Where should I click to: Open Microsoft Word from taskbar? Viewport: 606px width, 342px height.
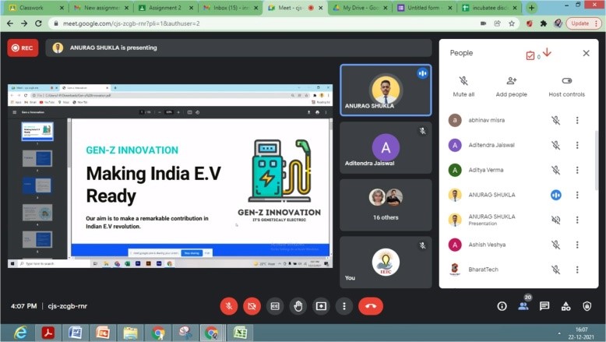click(x=76, y=333)
